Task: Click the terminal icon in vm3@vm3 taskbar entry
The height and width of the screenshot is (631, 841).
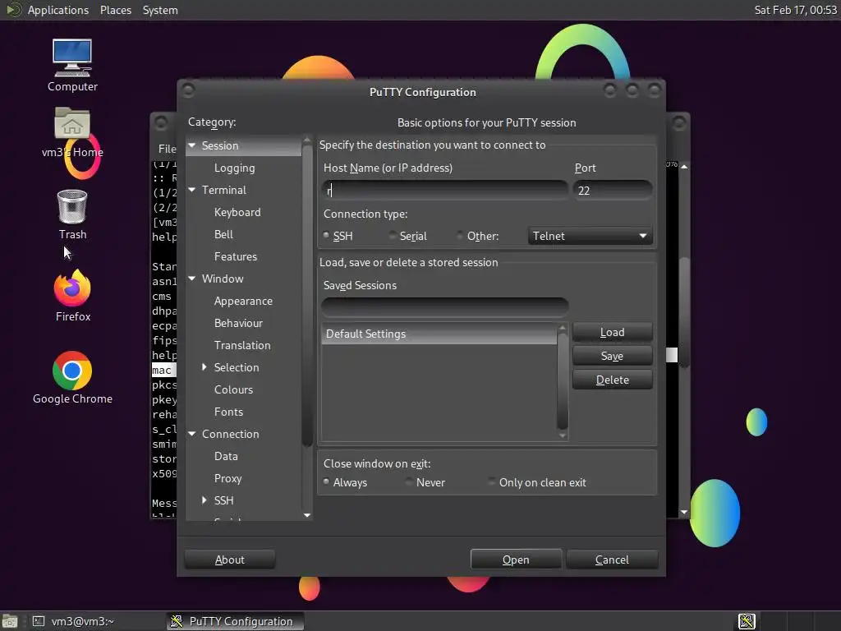Action: click(39, 621)
